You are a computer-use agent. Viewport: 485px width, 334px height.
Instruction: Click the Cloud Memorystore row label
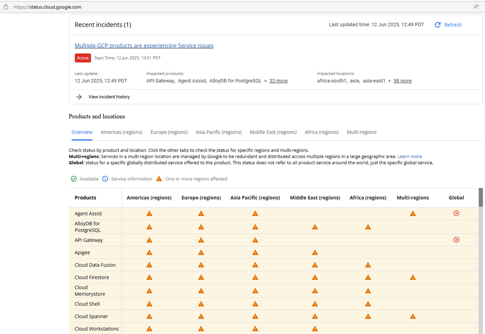(x=90, y=291)
